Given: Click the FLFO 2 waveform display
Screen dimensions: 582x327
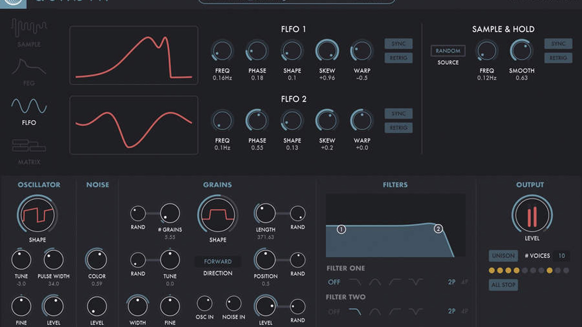Looking at the screenshot, I should [134, 125].
